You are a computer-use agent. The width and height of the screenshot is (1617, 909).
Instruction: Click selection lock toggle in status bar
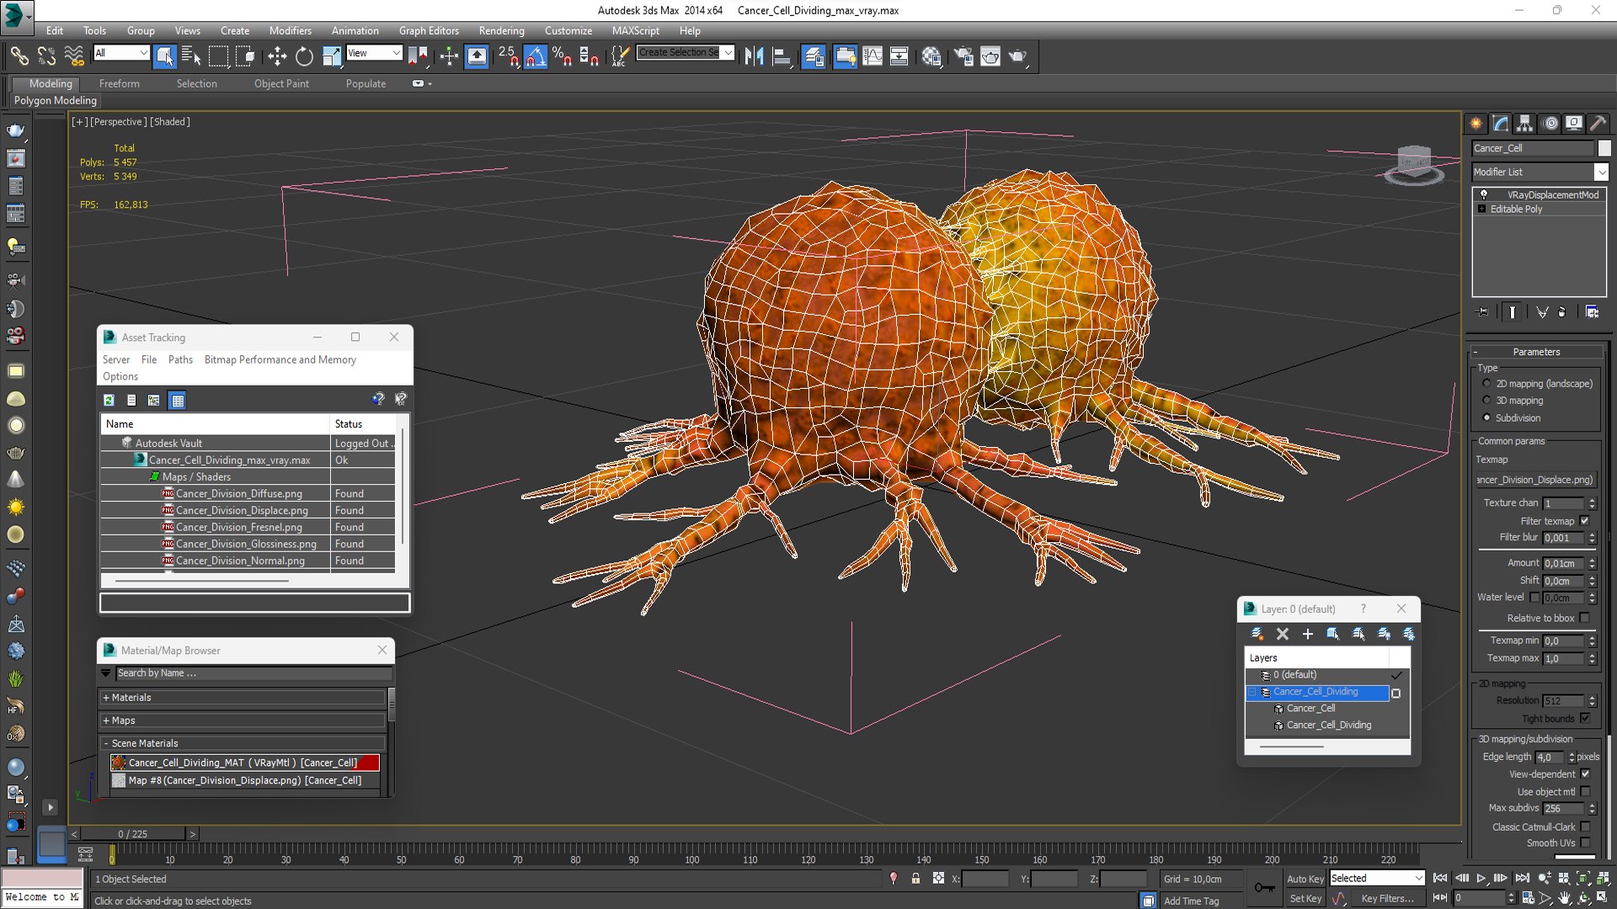(x=915, y=879)
